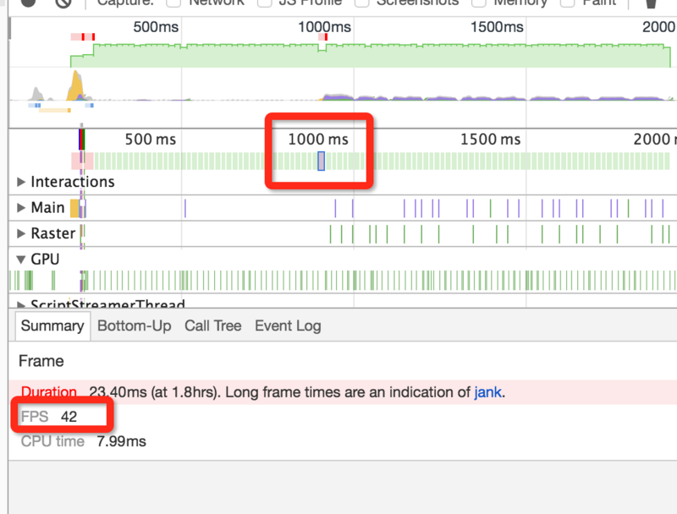Click the "500ms" label in the overview ruler
Viewport: 677px width, 514px height.
[156, 27]
